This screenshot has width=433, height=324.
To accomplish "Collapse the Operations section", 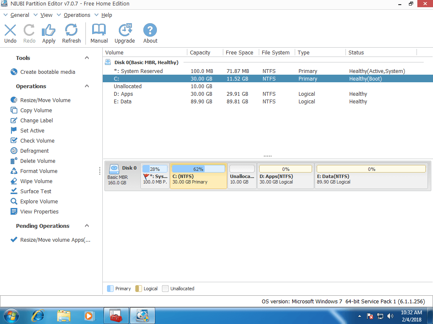I will point(87,86).
